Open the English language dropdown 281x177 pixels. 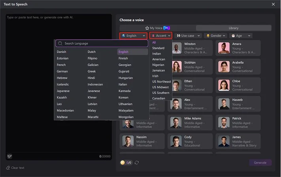134,36
